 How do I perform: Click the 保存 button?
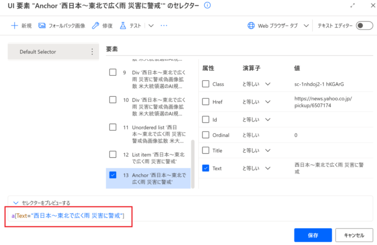point(313,235)
